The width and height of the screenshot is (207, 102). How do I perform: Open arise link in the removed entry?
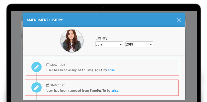click(x=115, y=91)
